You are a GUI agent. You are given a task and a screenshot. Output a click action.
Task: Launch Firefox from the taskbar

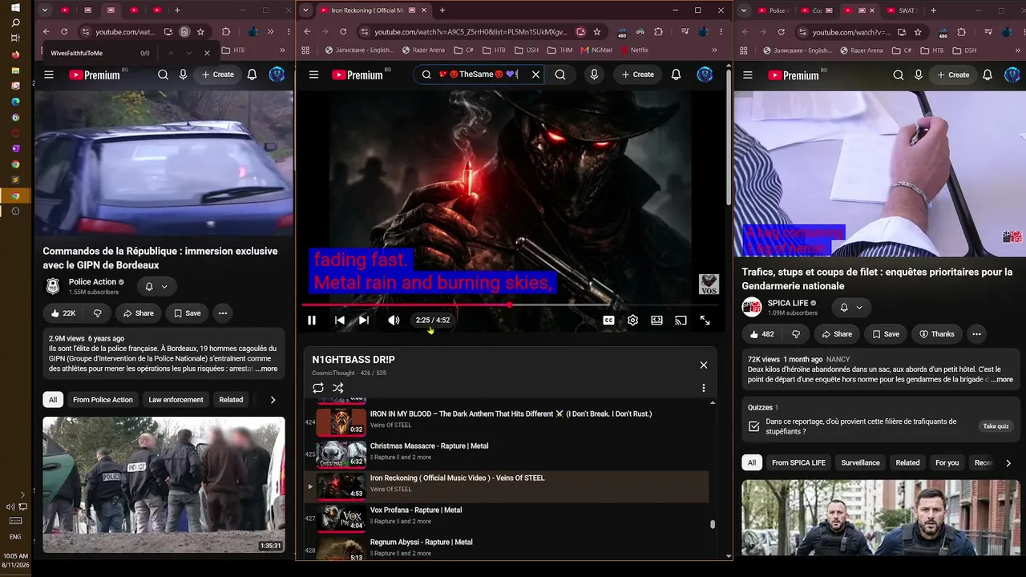pyautogui.click(x=15, y=54)
